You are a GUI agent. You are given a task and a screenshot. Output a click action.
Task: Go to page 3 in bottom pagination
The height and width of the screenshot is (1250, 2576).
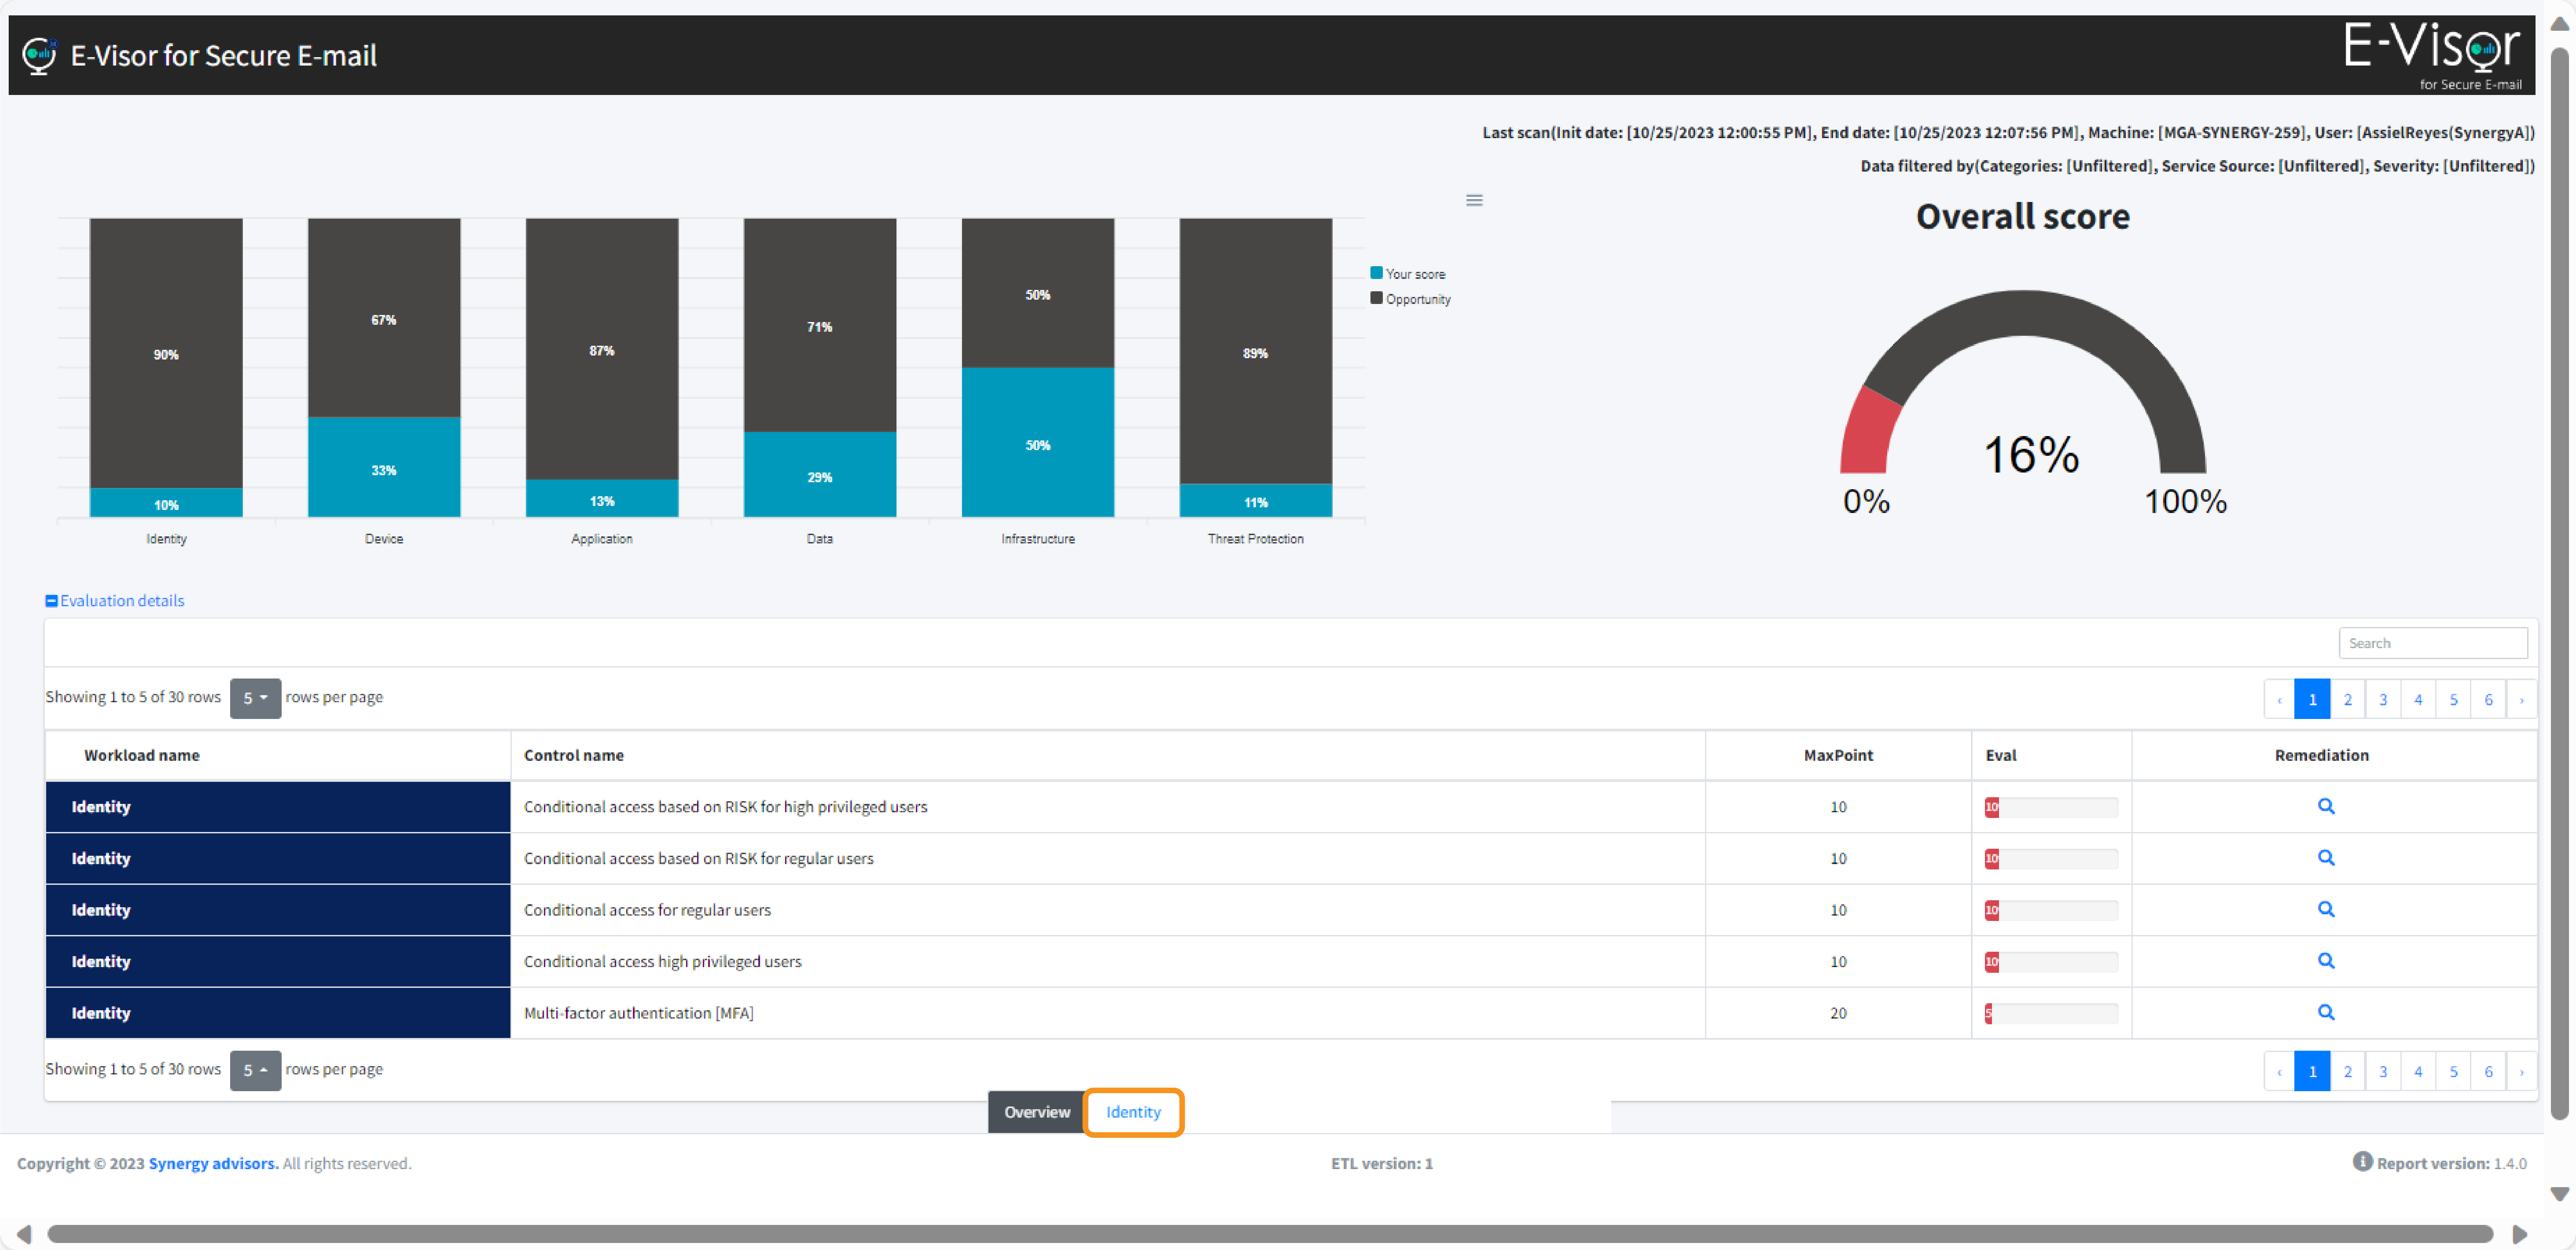click(x=2383, y=1071)
